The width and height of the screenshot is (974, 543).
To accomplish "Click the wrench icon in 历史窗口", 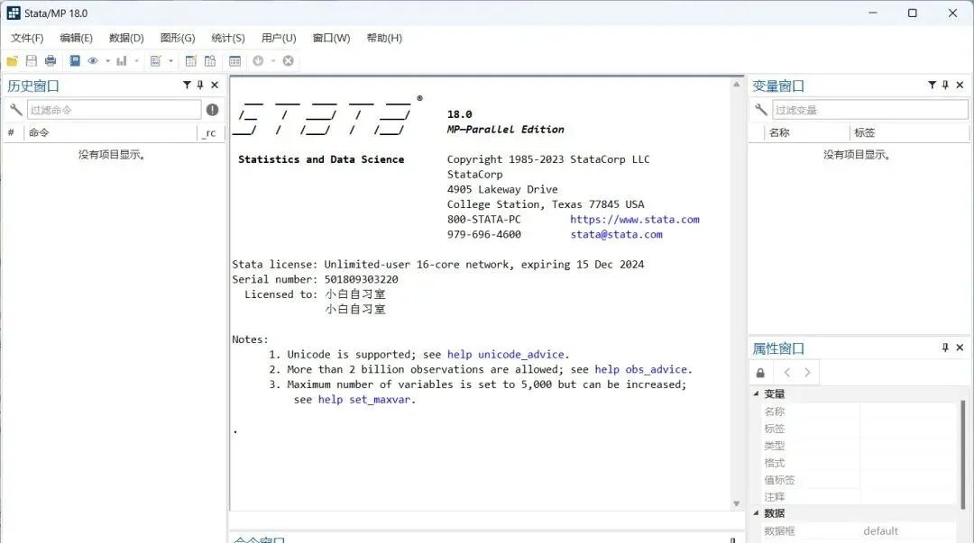I will click(15, 110).
